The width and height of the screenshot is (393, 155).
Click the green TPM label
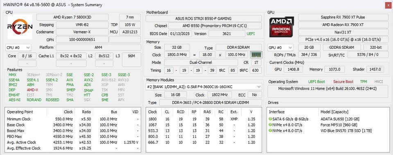coord(364,82)
